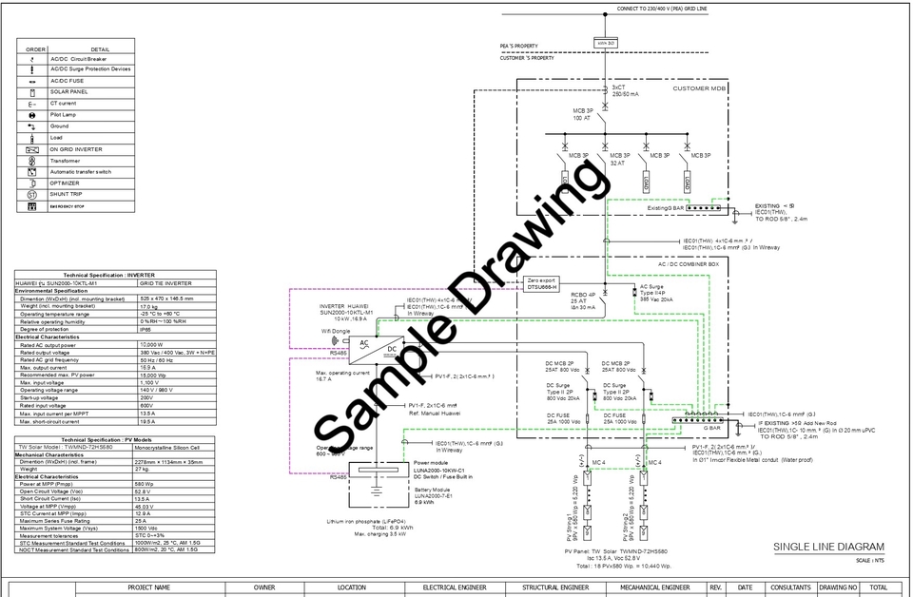
Task: Click the SCALE : NTS text
Action: click(870, 560)
